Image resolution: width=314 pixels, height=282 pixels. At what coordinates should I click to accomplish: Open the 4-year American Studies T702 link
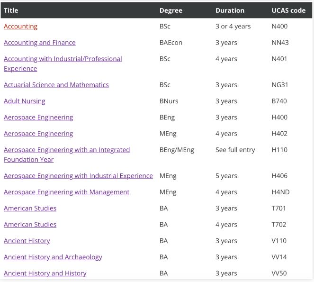pyautogui.click(x=30, y=225)
